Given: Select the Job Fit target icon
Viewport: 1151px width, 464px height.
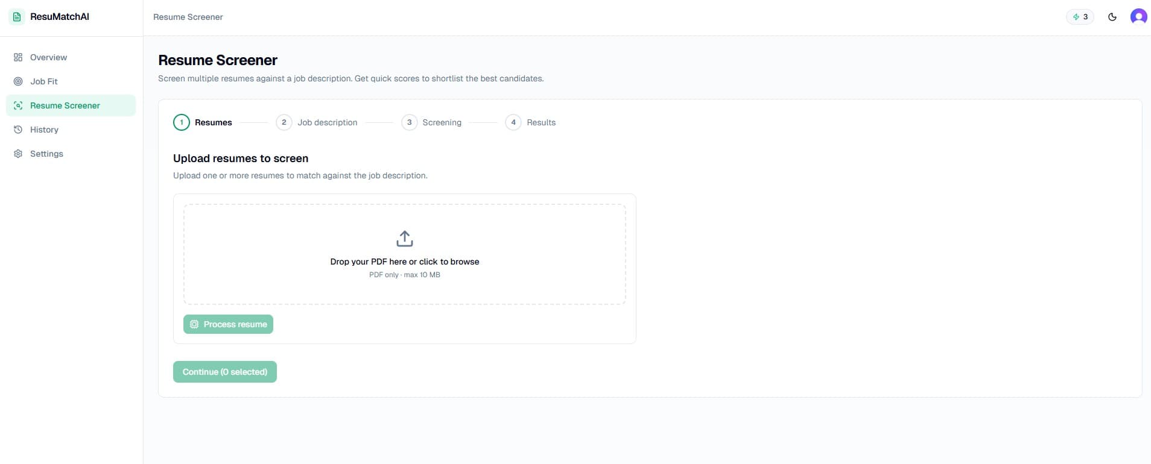Looking at the screenshot, I should tap(18, 81).
